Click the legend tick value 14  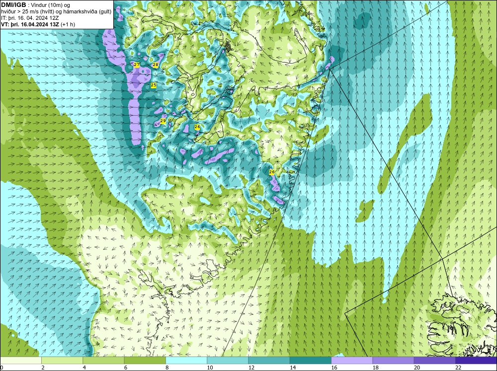[293, 368]
